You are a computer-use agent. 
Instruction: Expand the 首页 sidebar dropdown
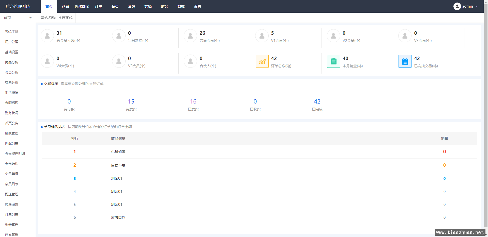pyautogui.click(x=30, y=18)
